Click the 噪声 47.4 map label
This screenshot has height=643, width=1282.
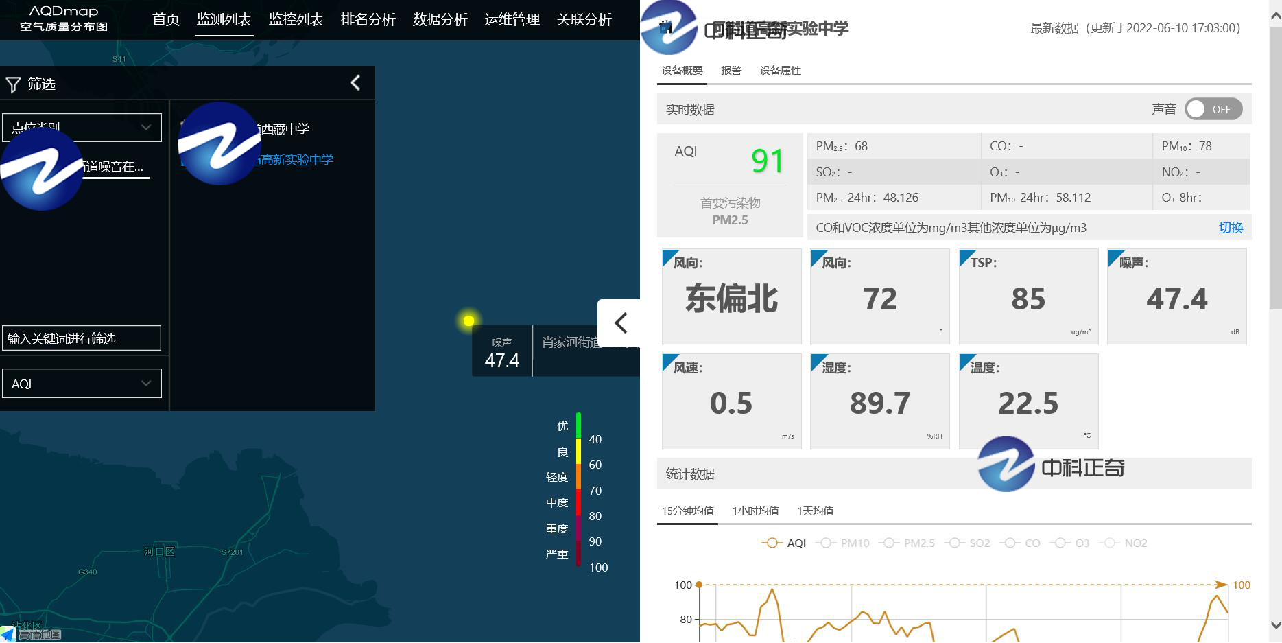[x=501, y=352]
